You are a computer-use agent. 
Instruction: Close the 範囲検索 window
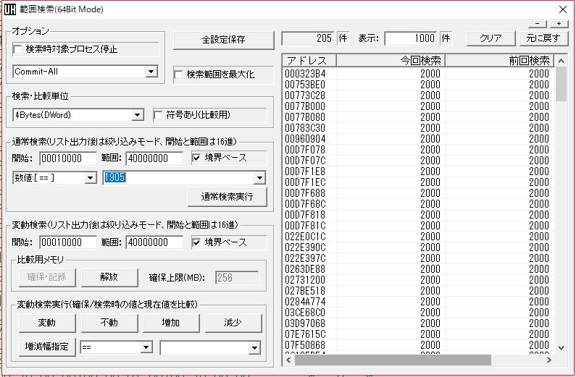tap(563, 9)
